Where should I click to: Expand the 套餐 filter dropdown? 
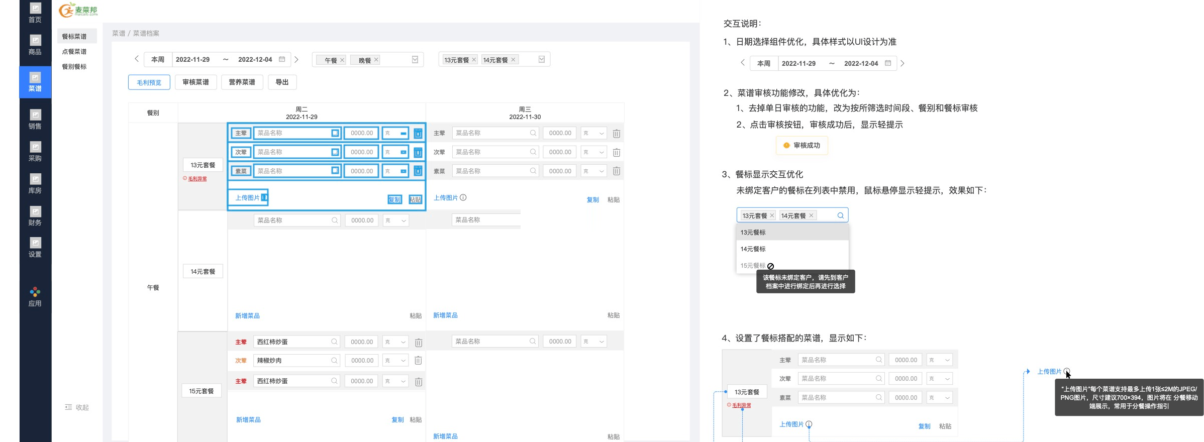[542, 59]
